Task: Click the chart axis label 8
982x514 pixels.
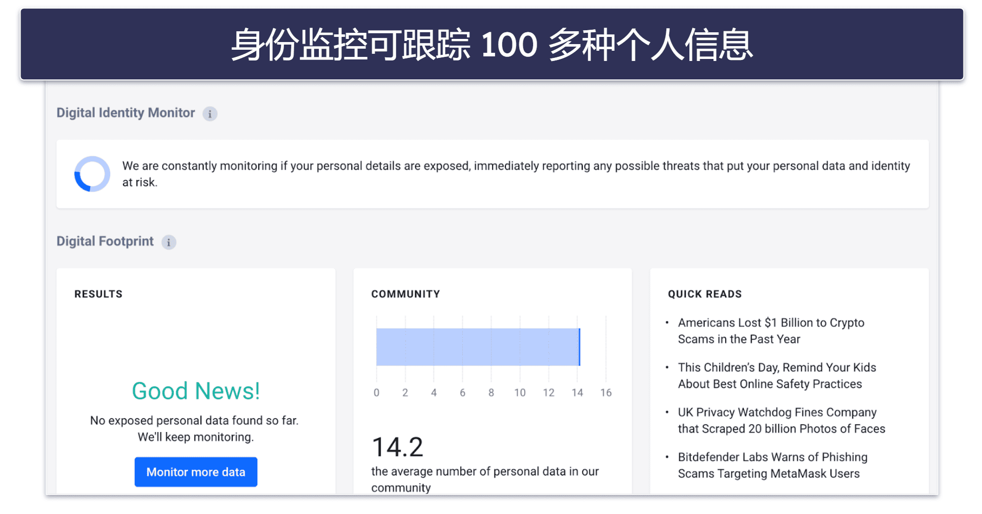Action: click(x=491, y=393)
